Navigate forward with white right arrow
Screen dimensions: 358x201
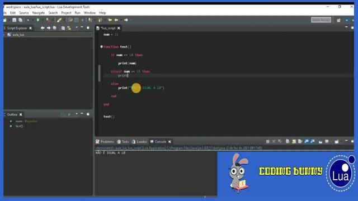pos(126,20)
